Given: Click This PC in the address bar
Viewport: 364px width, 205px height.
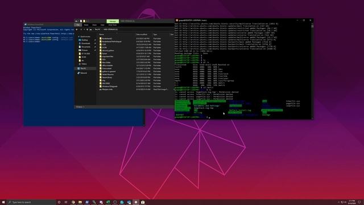Looking at the screenshot, I should [x=97, y=30].
